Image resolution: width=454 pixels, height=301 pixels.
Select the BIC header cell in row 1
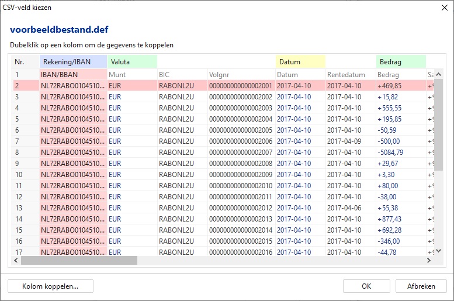[x=181, y=75]
